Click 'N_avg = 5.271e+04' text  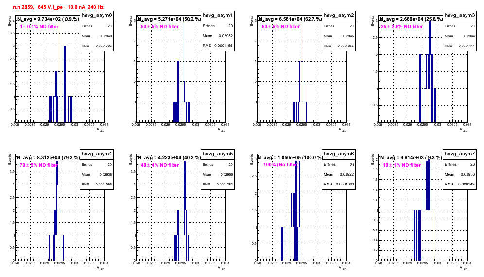[x=159, y=19]
